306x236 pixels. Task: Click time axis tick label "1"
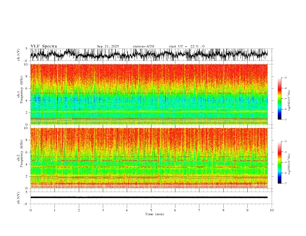pos(54,210)
